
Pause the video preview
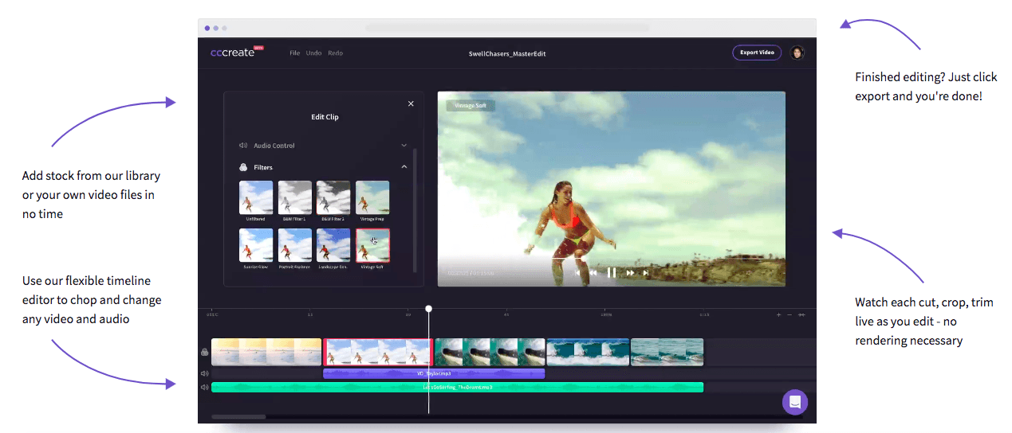[x=612, y=272]
